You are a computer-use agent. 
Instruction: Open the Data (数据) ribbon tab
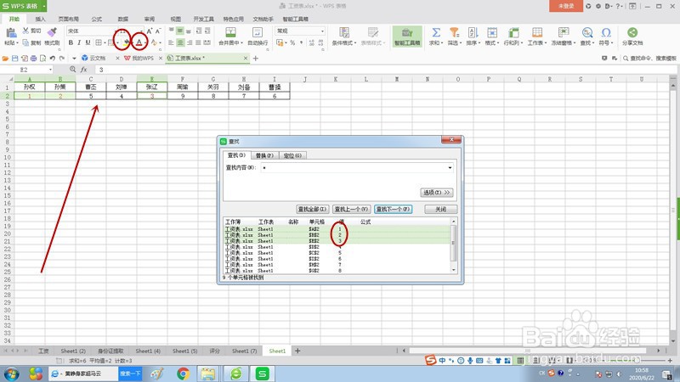123,19
